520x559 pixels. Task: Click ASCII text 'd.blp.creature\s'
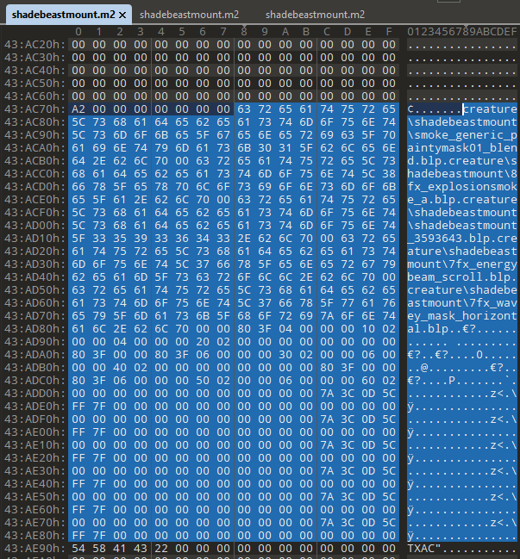point(462,161)
